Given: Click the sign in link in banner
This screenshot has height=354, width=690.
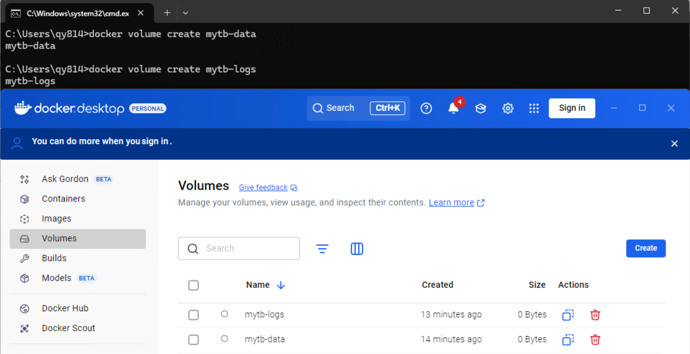Looking at the screenshot, I should (156, 141).
